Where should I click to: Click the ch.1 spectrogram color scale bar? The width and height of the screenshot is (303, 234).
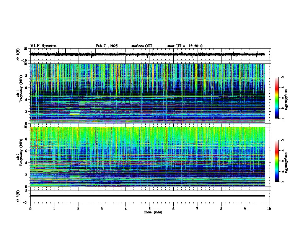tap(277, 98)
